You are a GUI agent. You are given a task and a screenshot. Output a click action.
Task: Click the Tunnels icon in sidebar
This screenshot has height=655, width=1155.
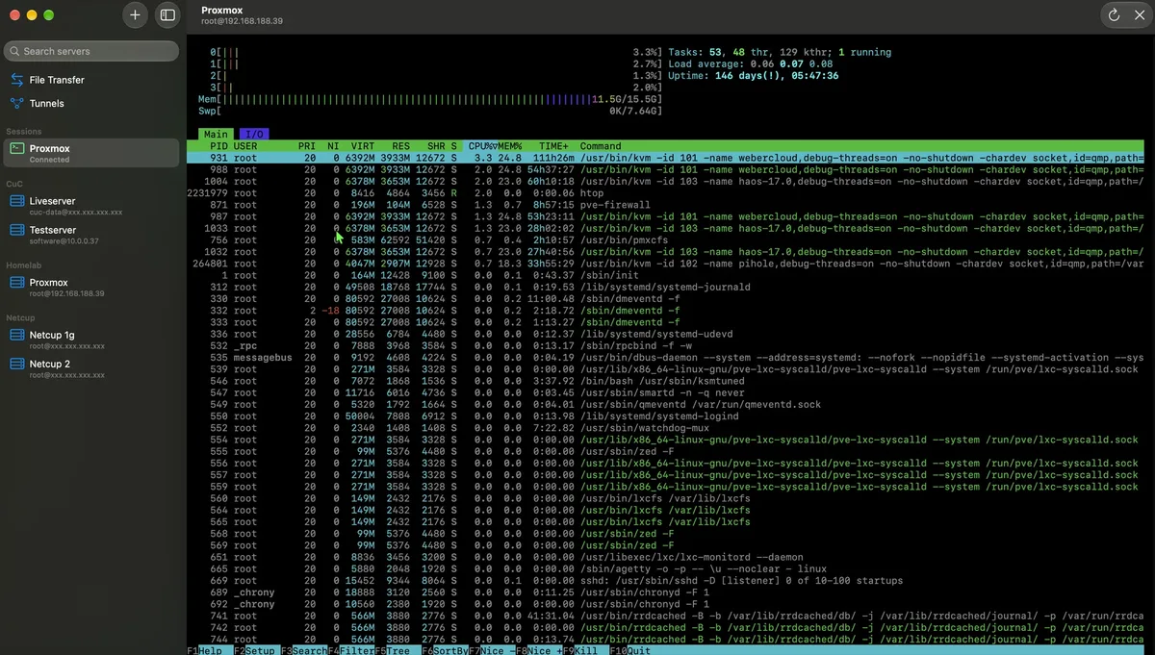[17, 103]
